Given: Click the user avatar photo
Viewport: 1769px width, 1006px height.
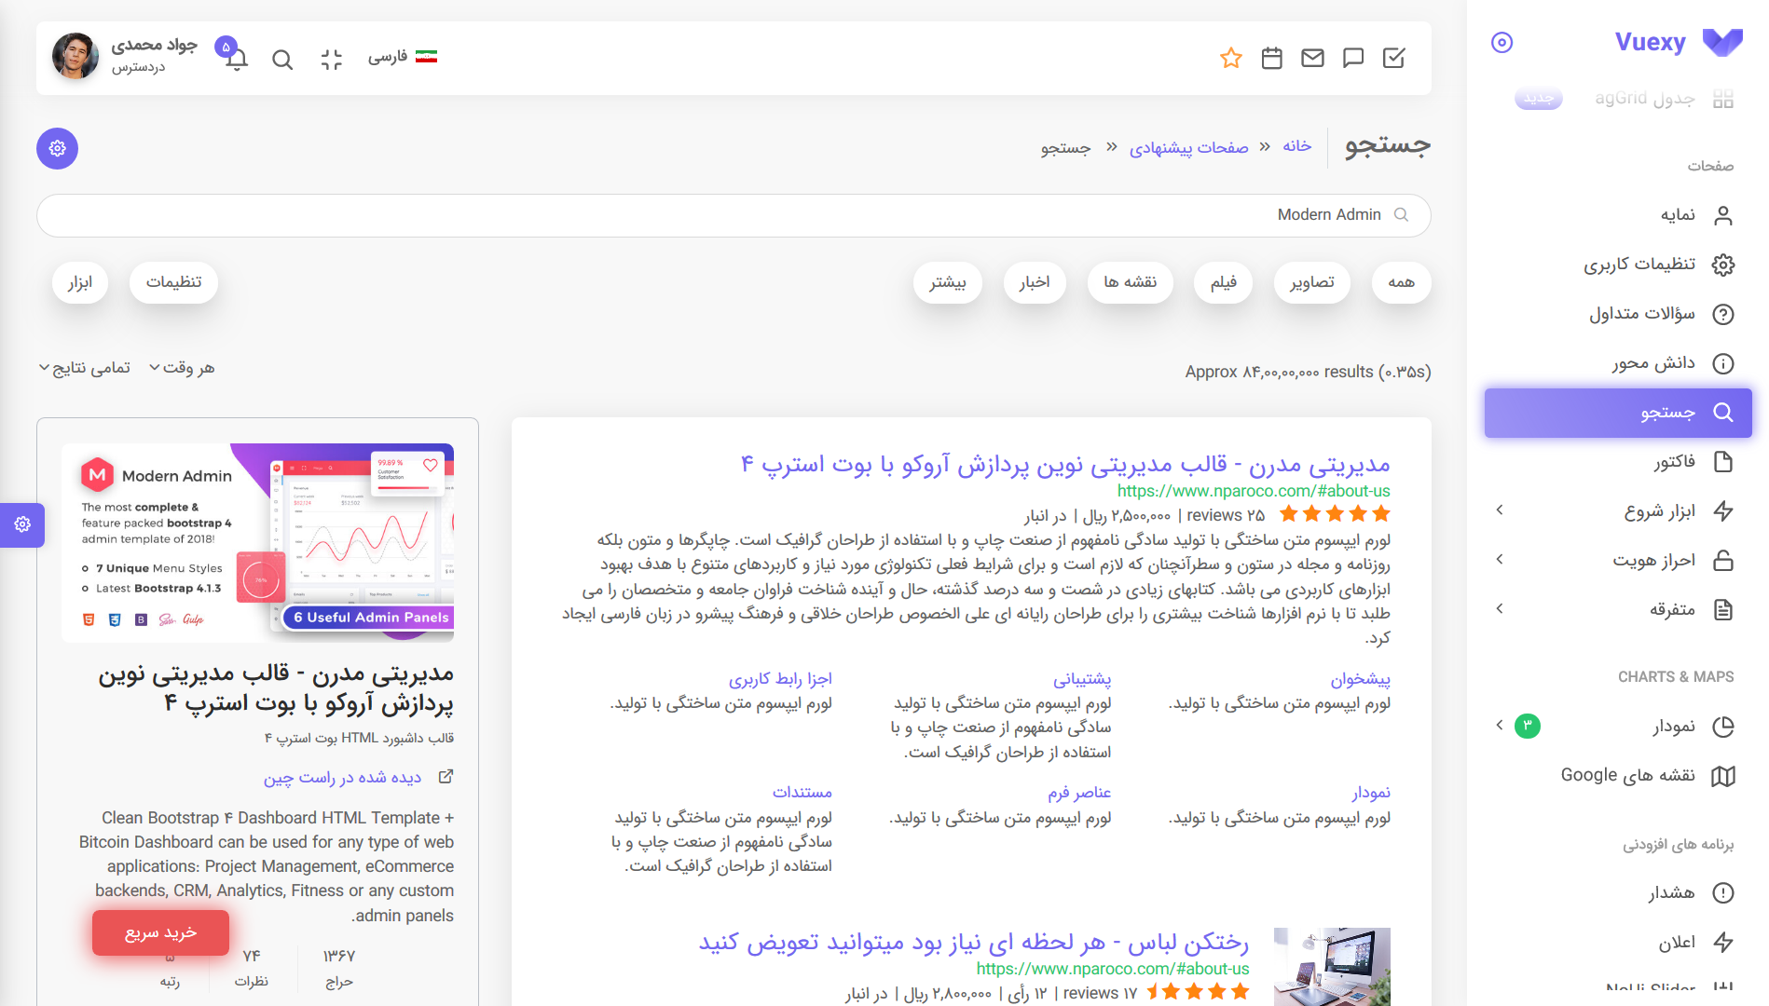Looking at the screenshot, I should click(75, 56).
